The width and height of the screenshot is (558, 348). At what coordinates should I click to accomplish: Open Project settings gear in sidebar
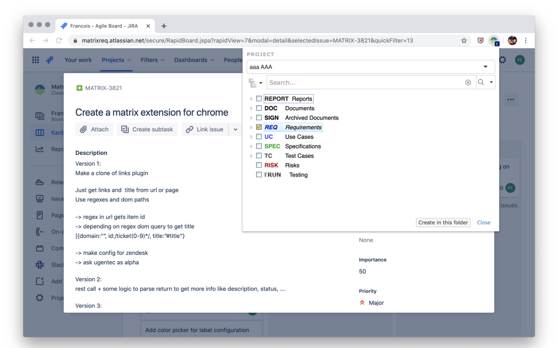coord(40,298)
